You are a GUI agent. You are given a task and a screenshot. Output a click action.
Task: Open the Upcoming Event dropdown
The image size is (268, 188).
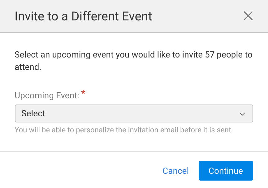[x=134, y=113]
